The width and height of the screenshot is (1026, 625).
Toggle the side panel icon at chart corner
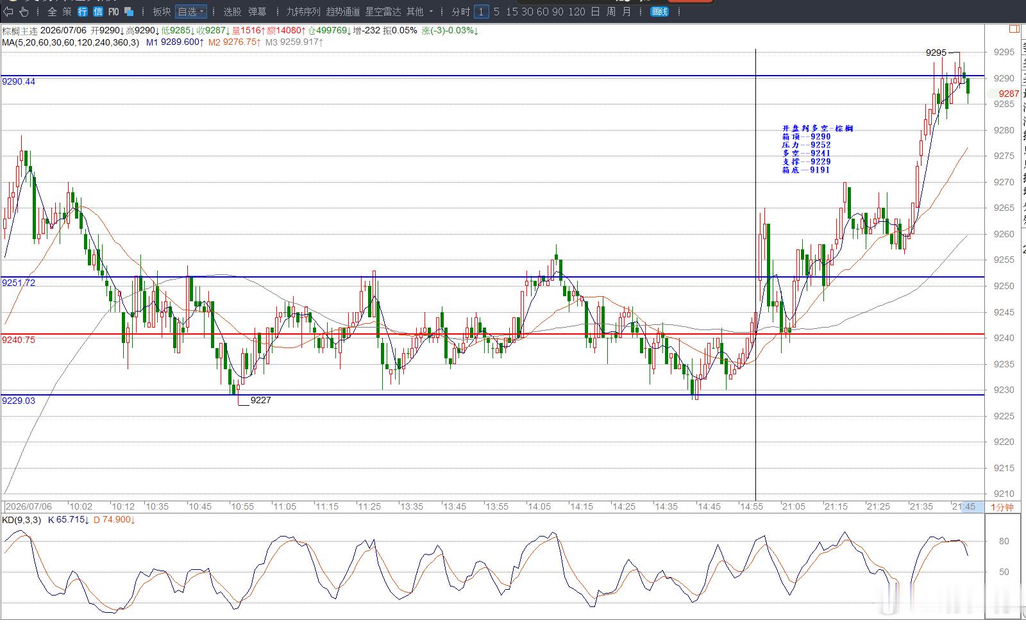point(1014,29)
